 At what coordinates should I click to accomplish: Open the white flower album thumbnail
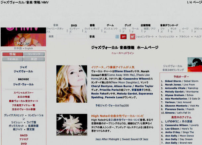pos(72,125)
